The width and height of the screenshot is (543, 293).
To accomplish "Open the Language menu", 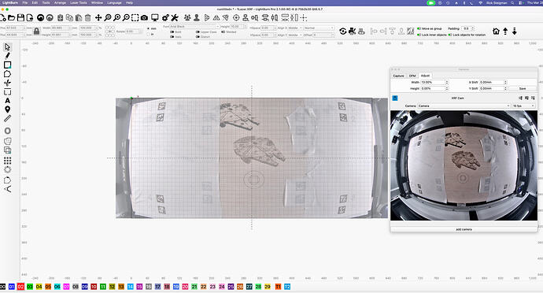I will point(114,2).
